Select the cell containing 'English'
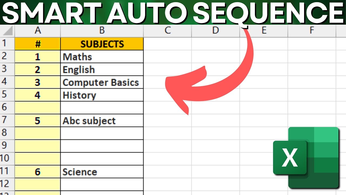346x195 pixels. tap(102, 69)
